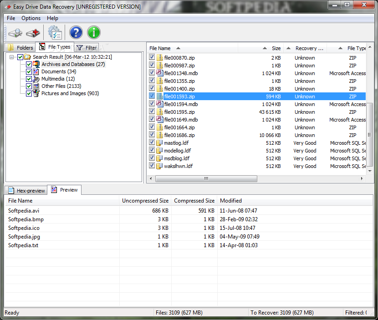The image size is (378, 320).
Task: Switch to the Hex-preview tab
Action: click(x=26, y=191)
